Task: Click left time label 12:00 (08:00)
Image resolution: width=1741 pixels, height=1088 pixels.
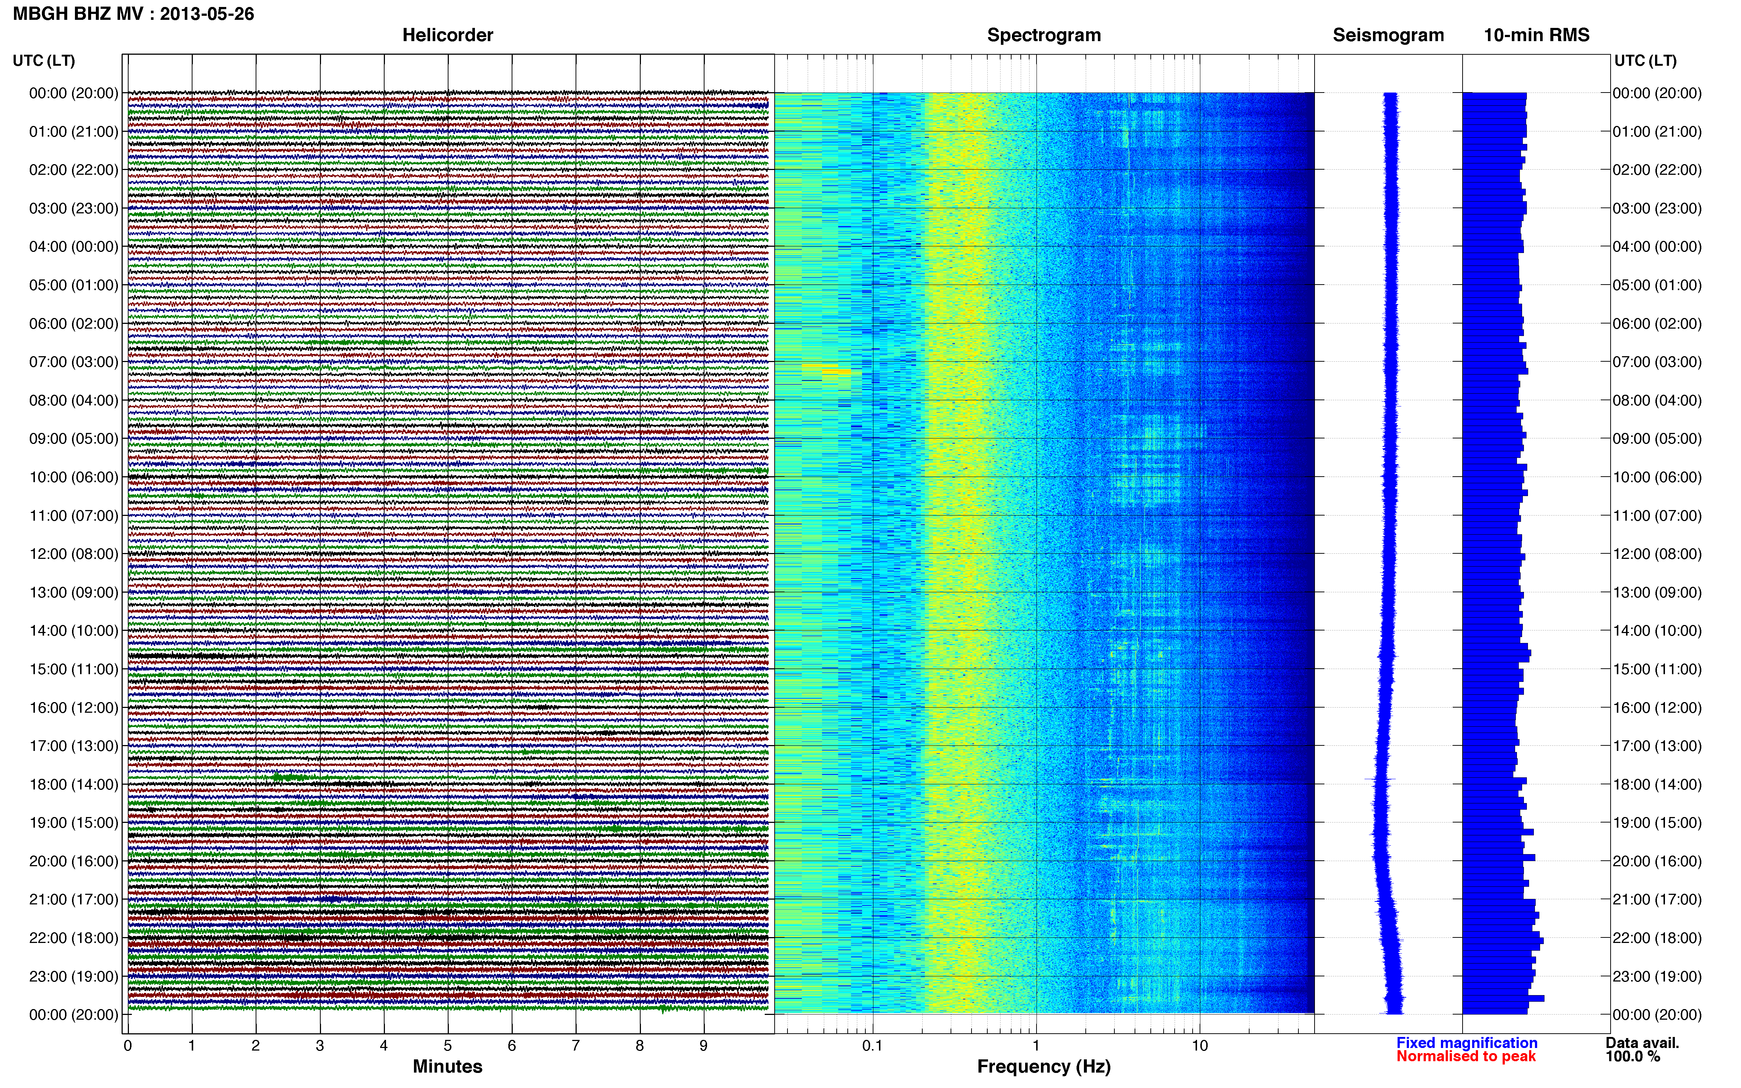Action: 73,554
